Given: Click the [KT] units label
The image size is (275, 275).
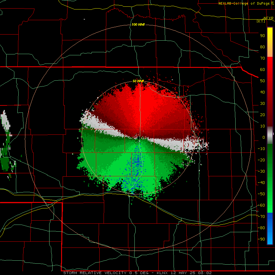Looking at the screenshot, I should coord(261,21).
